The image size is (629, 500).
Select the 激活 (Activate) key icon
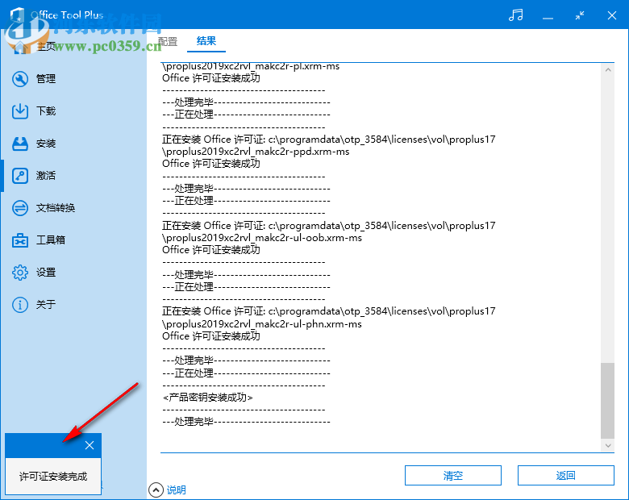19,176
